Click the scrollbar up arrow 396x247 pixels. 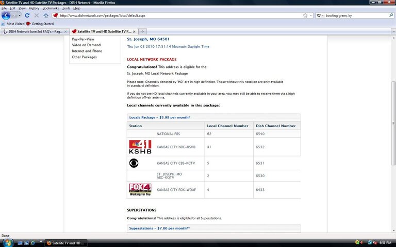(393, 38)
